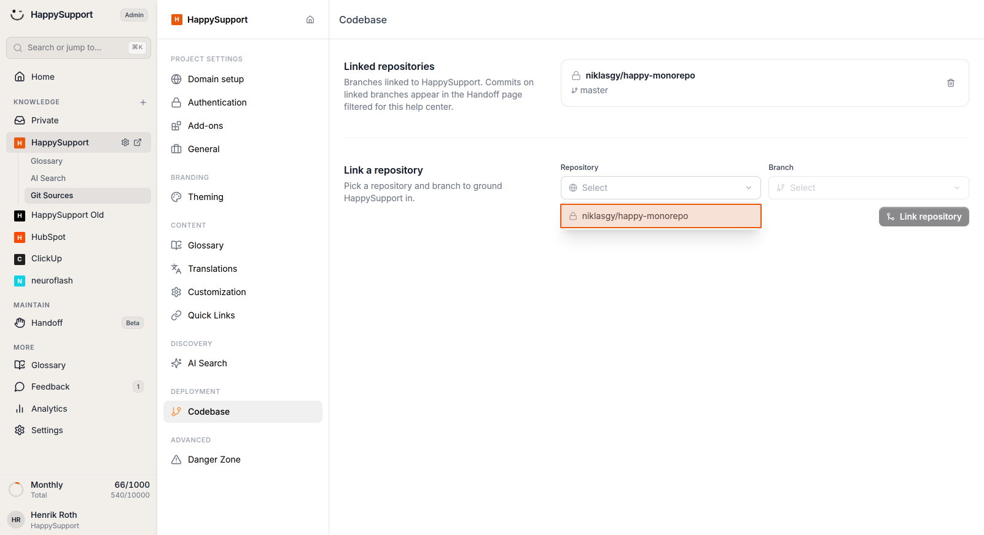Click the Add-ons blocks icon

(x=176, y=126)
